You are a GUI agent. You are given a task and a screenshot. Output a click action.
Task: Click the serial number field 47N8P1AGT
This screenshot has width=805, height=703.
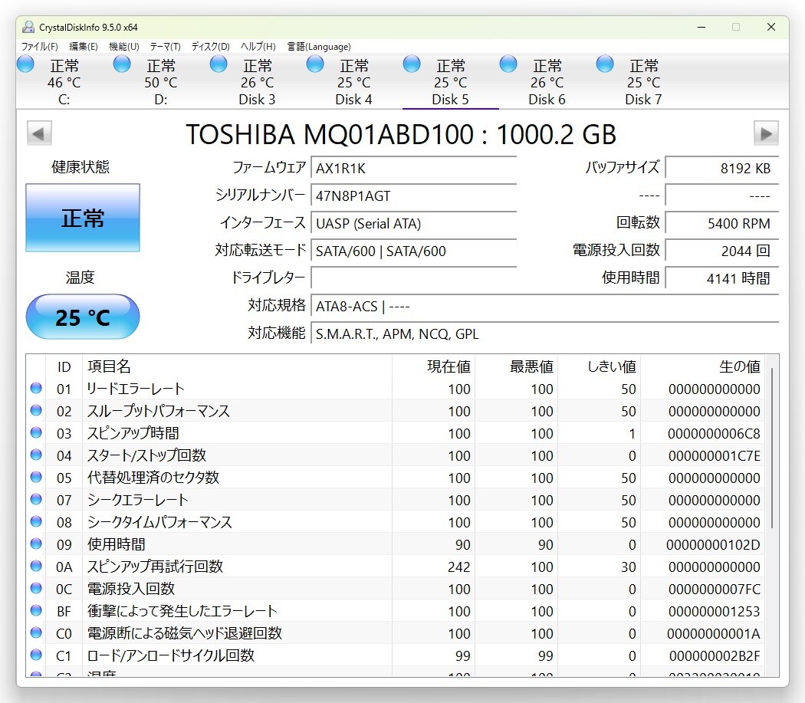(x=413, y=195)
